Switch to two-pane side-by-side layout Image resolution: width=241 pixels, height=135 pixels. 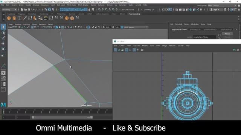pos(3,84)
